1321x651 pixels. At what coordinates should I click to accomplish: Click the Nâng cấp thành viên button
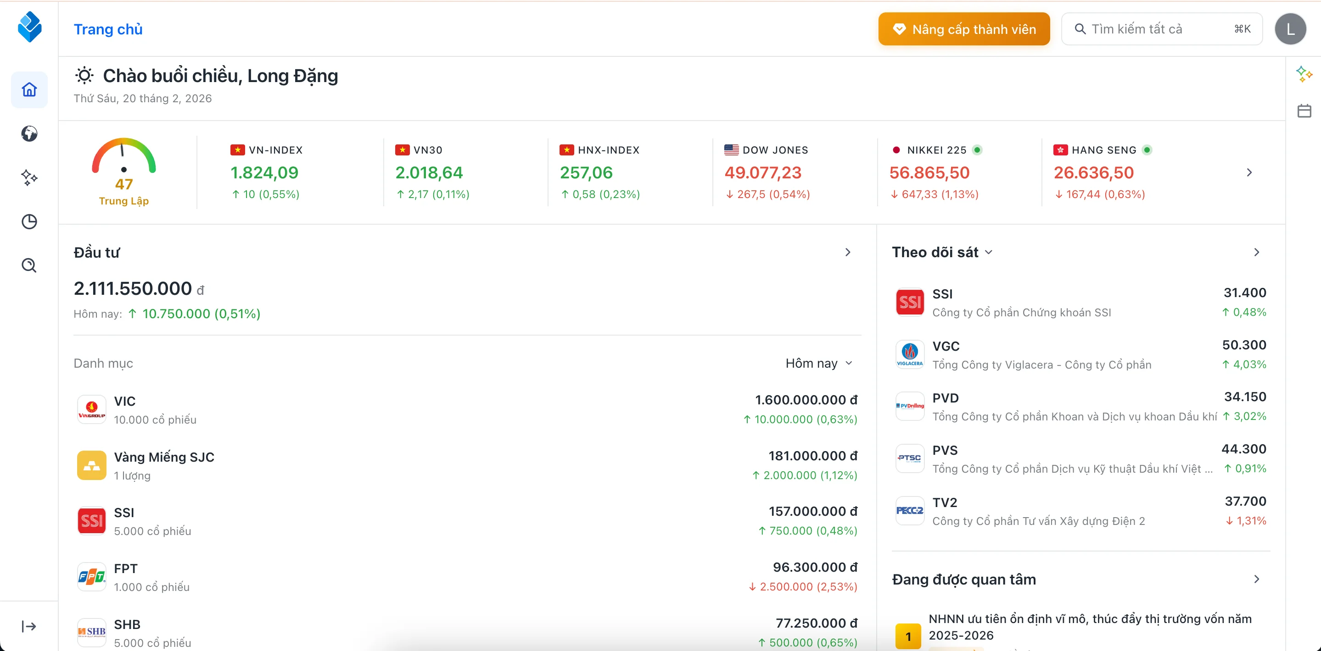click(964, 29)
